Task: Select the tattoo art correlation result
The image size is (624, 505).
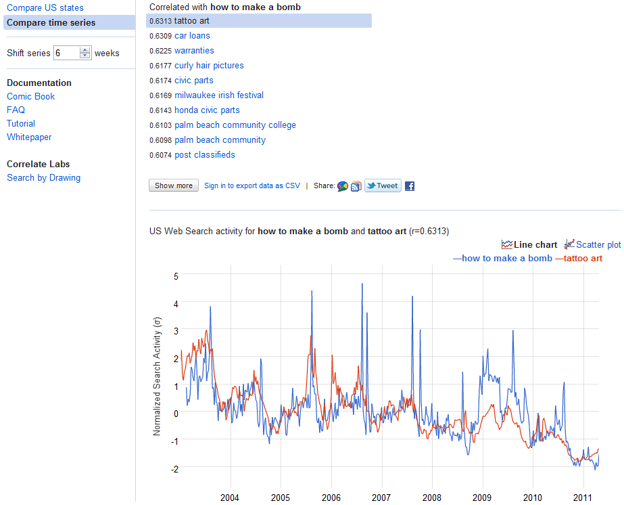Action: [192, 21]
